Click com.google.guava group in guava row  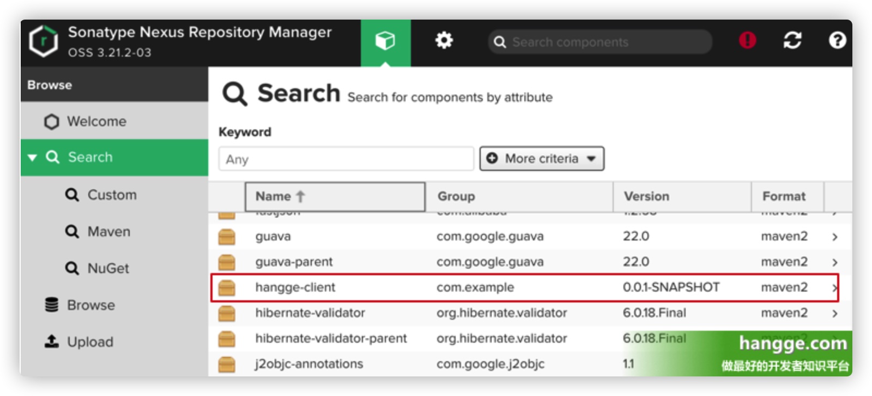(x=489, y=237)
